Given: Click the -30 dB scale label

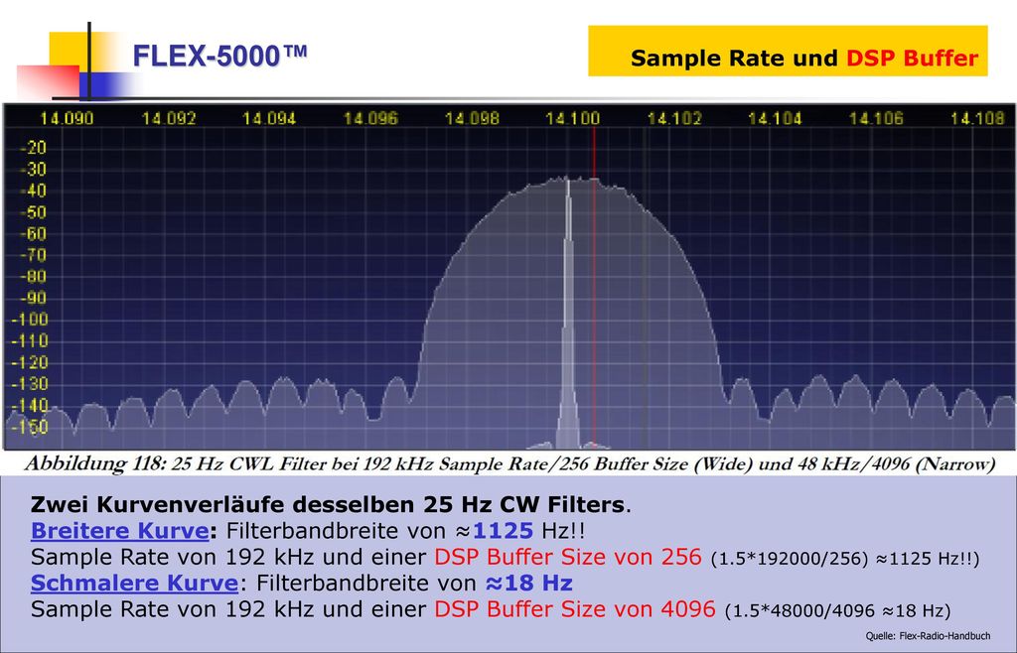Looking at the screenshot, I should point(33,170).
